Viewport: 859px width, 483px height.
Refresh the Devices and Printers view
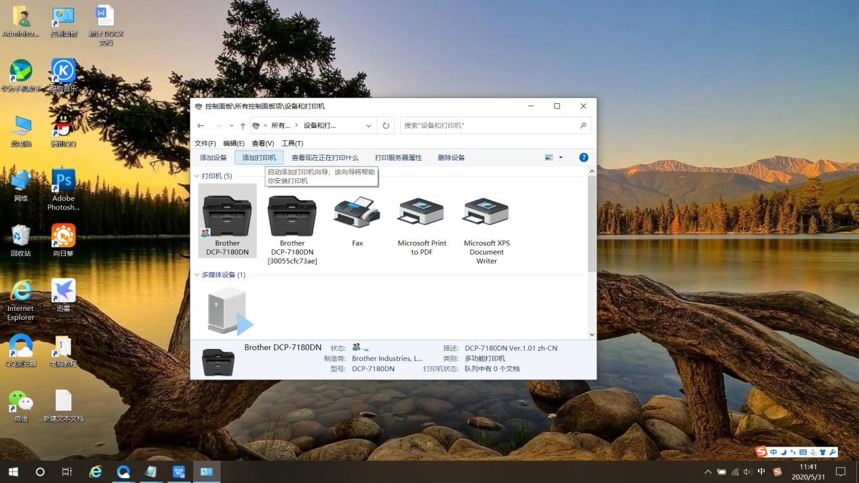click(386, 125)
